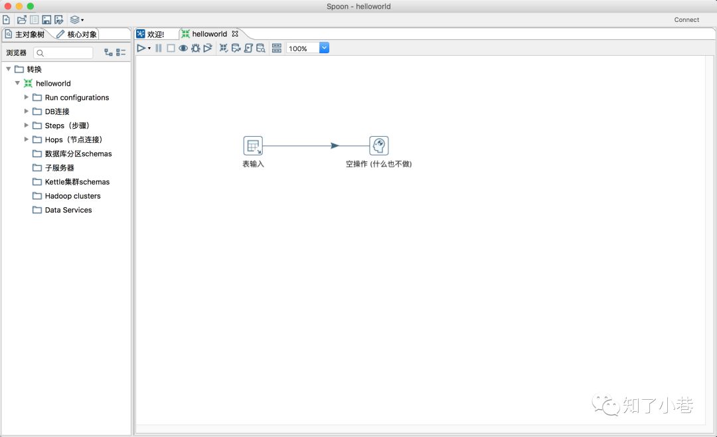717x437 pixels.
Task: Create a new file via toolbar icon
Action: 7,20
